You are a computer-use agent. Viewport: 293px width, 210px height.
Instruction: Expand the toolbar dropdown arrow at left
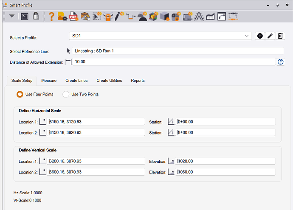pyautogui.click(x=12, y=16)
